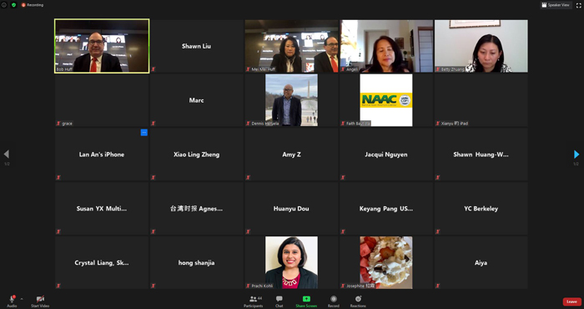Go to previous page of participants
This screenshot has height=309, width=584.
tap(7, 154)
